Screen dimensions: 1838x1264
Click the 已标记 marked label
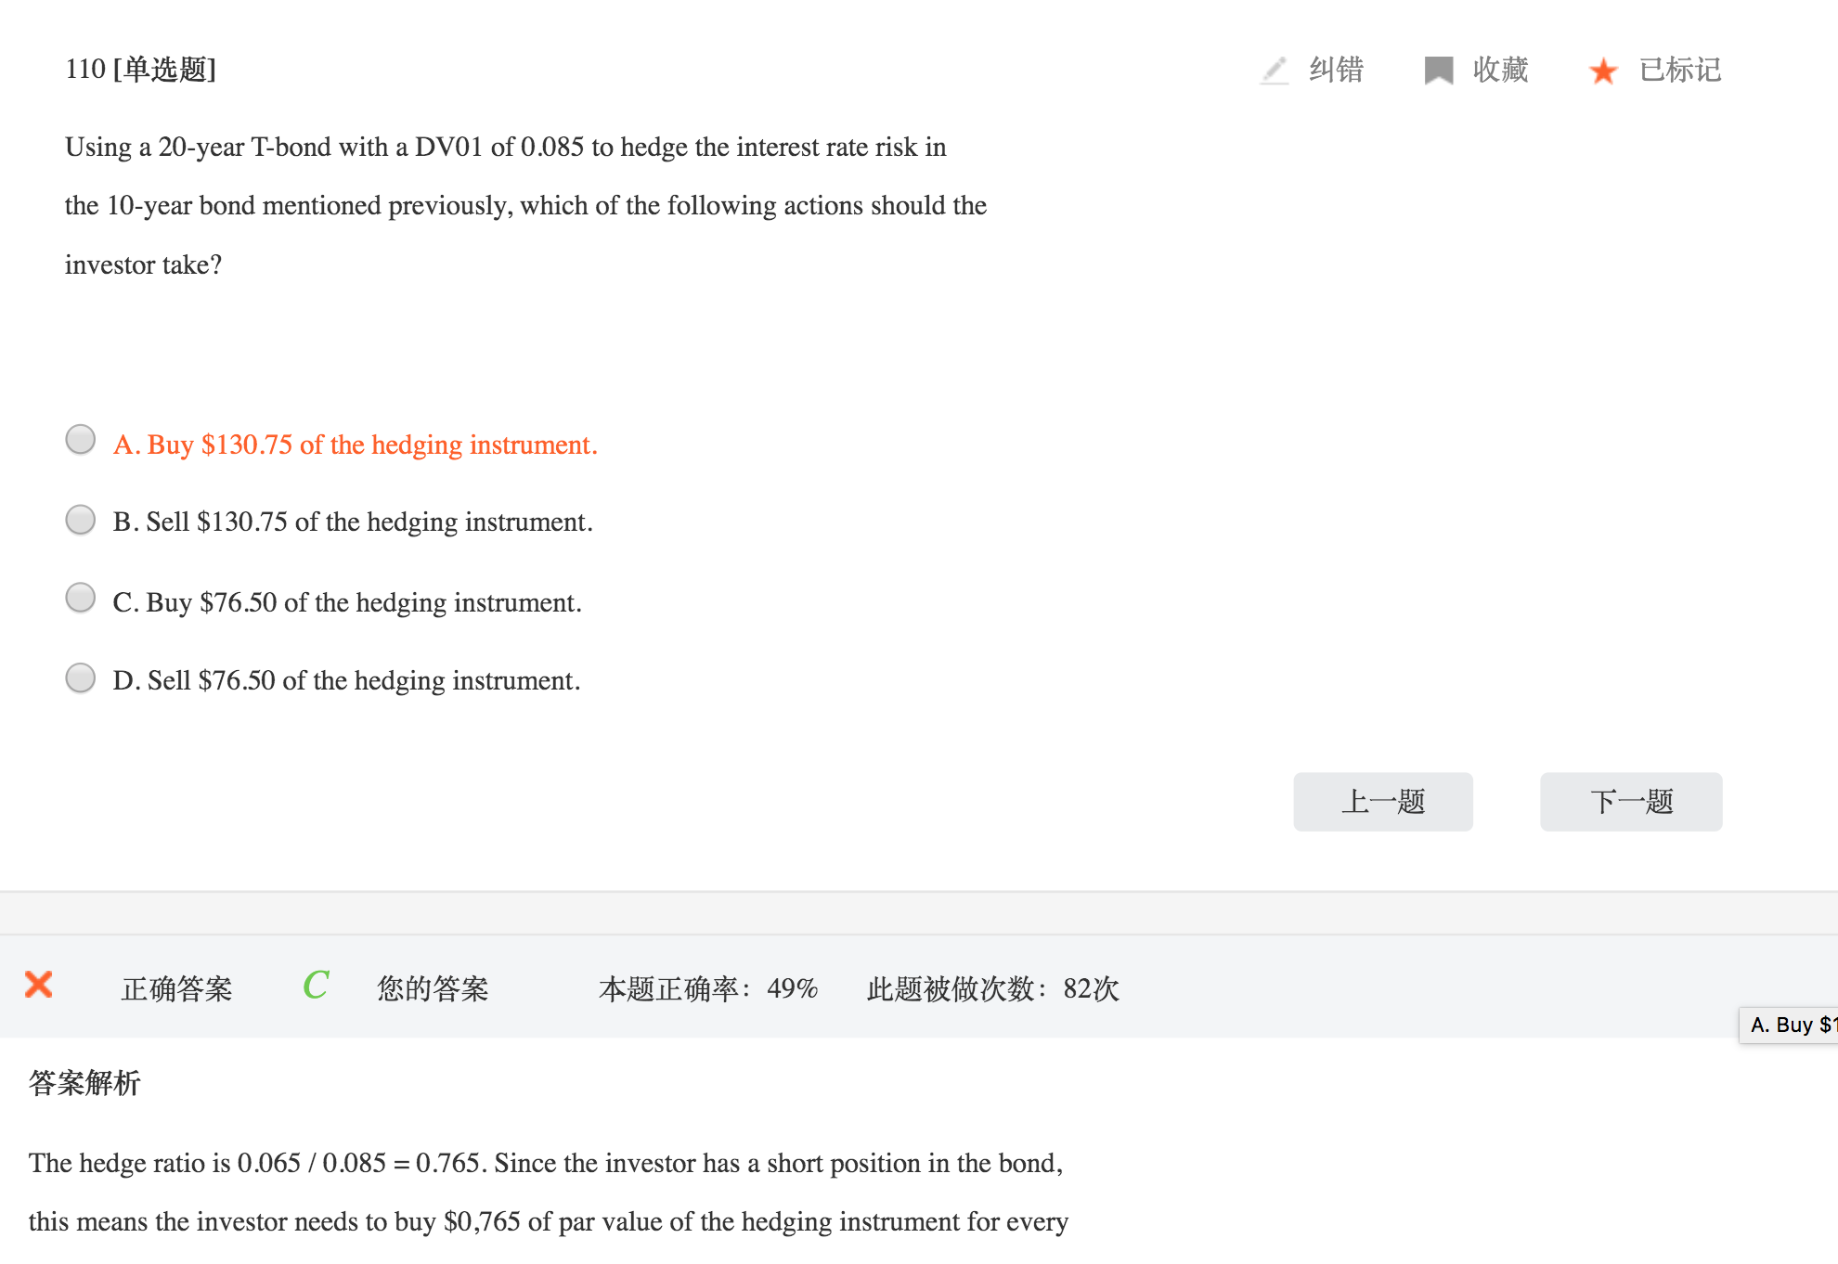point(1680,71)
